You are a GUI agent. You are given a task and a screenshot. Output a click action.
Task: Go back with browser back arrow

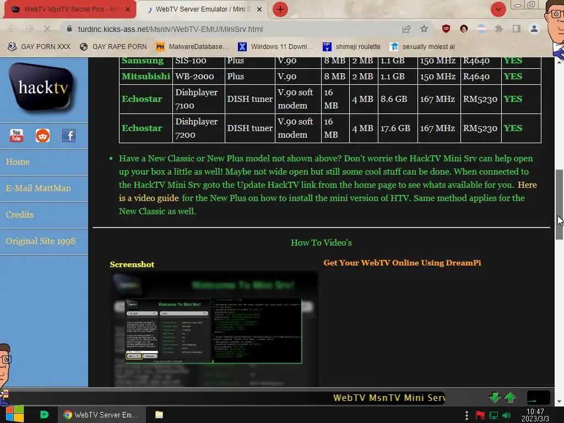(x=12, y=29)
